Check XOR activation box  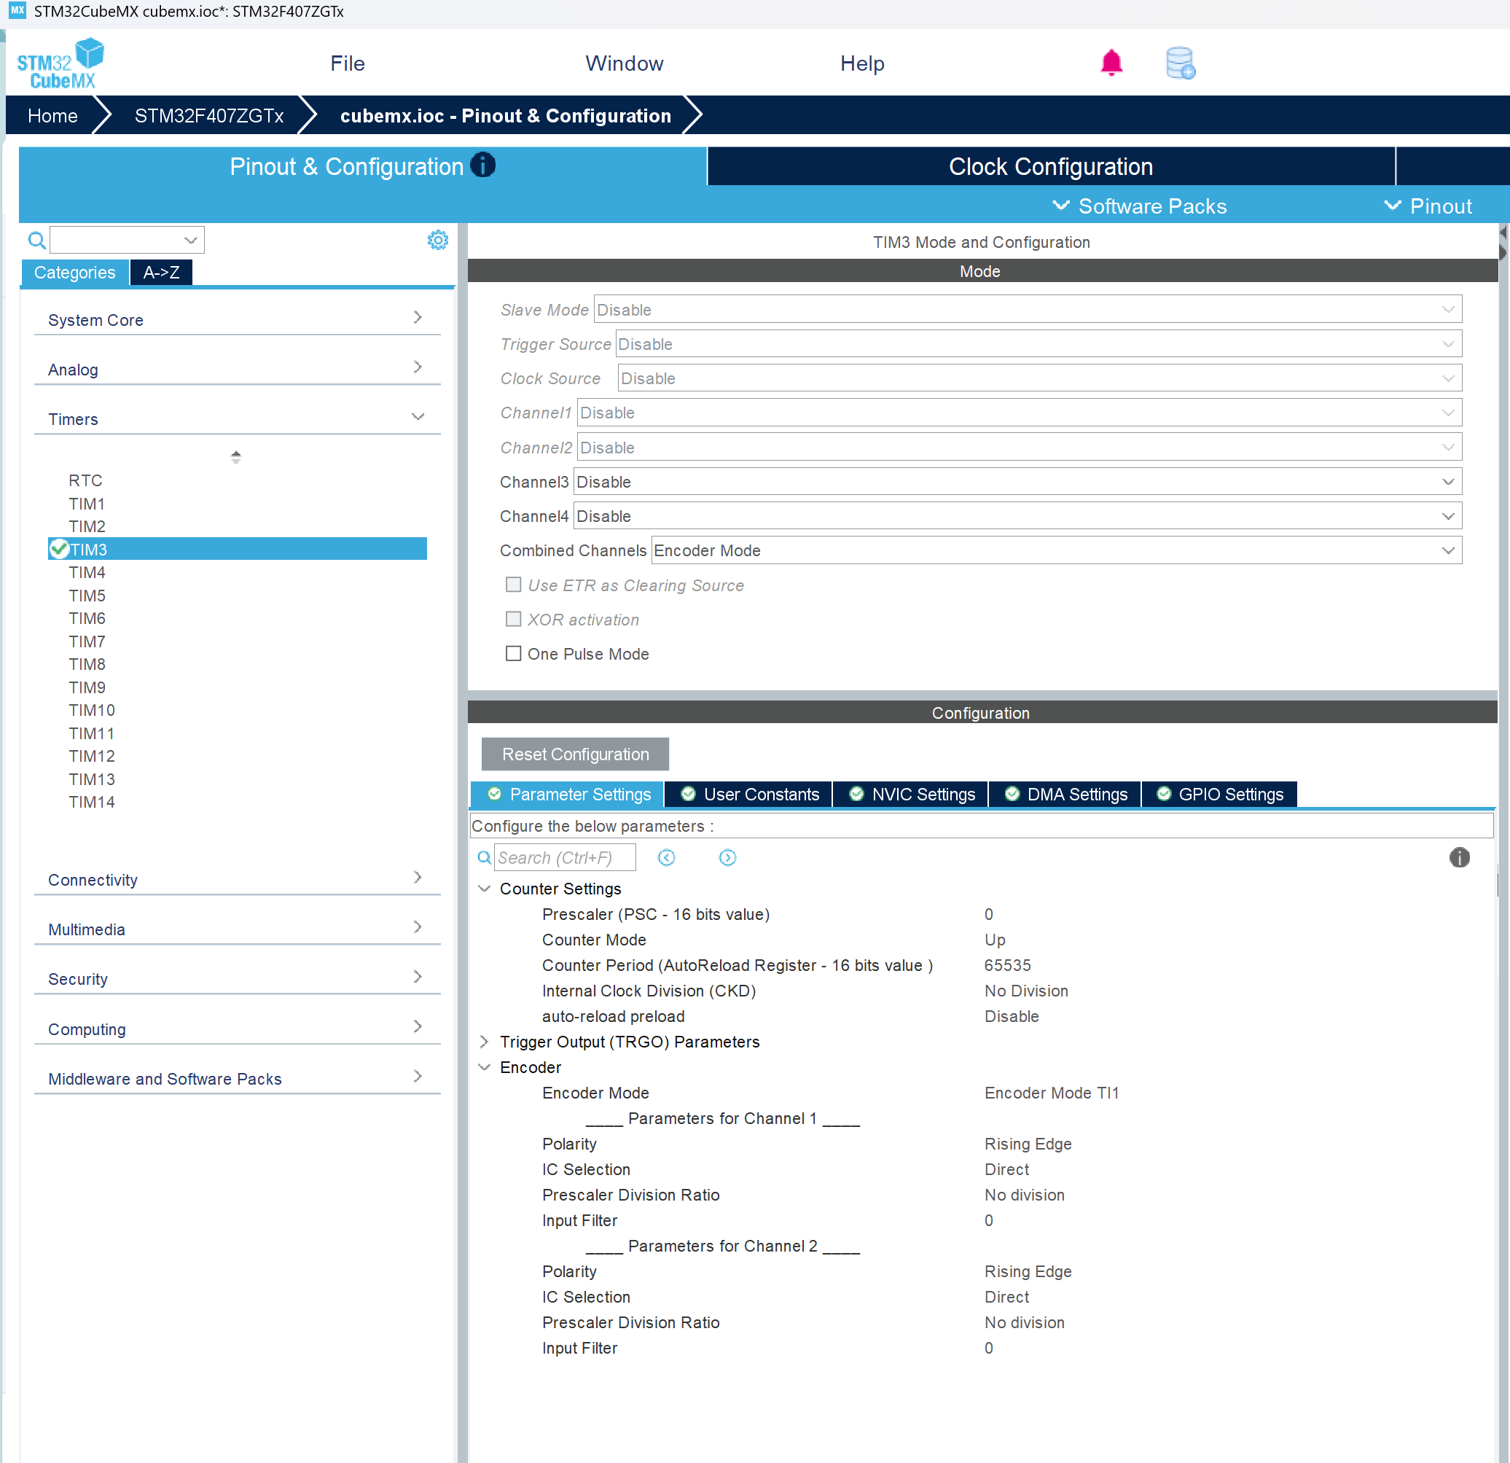click(x=513, y=620)
